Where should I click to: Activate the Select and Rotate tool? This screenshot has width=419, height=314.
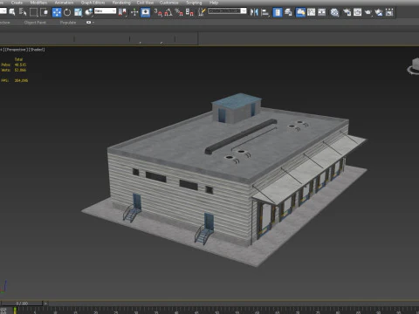coord(67,12)
